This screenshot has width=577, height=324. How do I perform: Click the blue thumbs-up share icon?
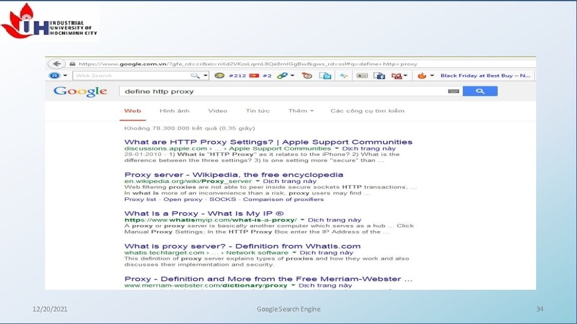tap(325, 76)
